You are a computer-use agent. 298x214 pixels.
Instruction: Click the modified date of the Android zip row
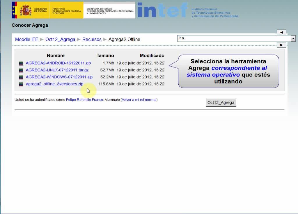click(x=141, y=63)
